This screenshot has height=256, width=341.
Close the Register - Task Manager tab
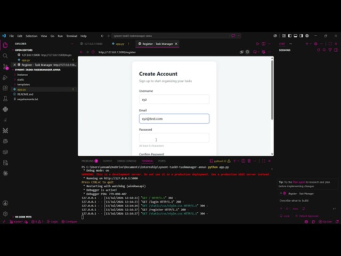(176, 44)
